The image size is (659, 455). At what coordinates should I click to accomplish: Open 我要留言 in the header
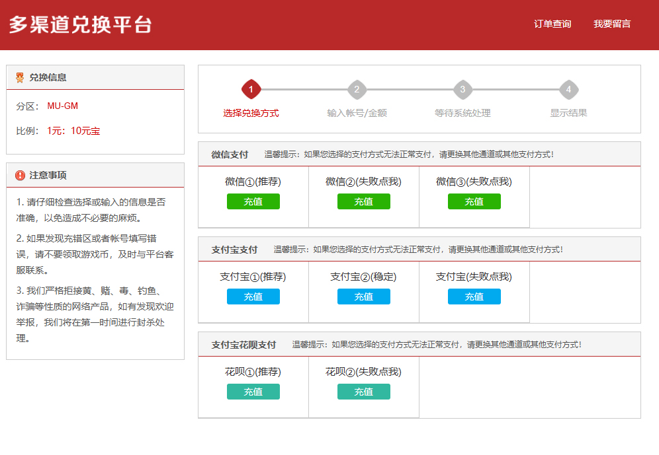pyautogui.click(x=612, y=24)
